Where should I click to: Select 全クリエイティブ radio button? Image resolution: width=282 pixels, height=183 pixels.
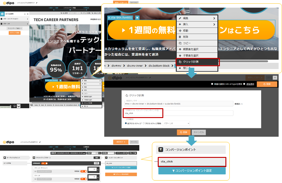click(x=126, y=123)
